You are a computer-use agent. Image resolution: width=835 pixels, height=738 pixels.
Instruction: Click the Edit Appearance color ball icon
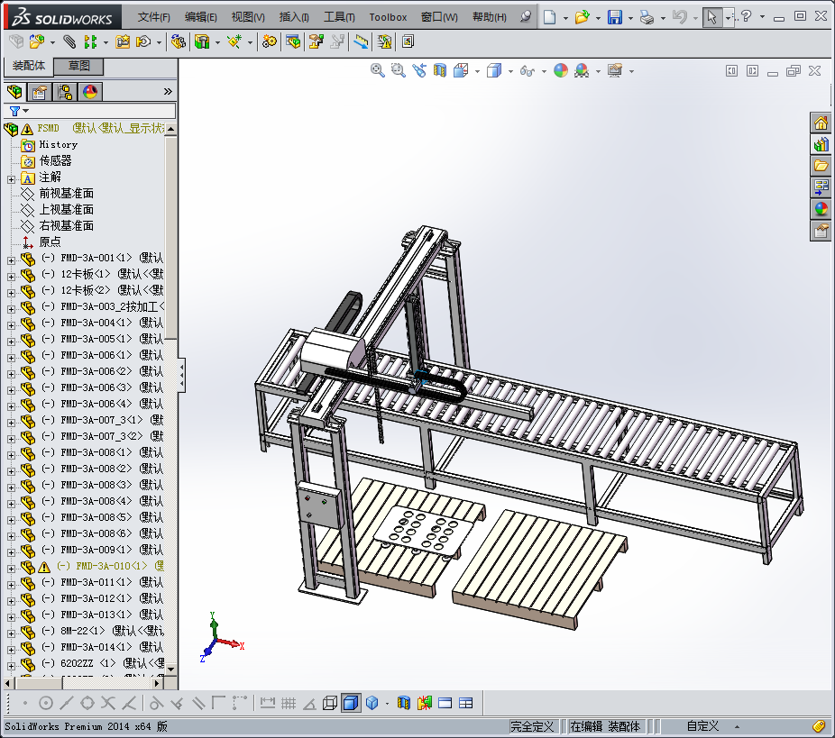point(561,70)
